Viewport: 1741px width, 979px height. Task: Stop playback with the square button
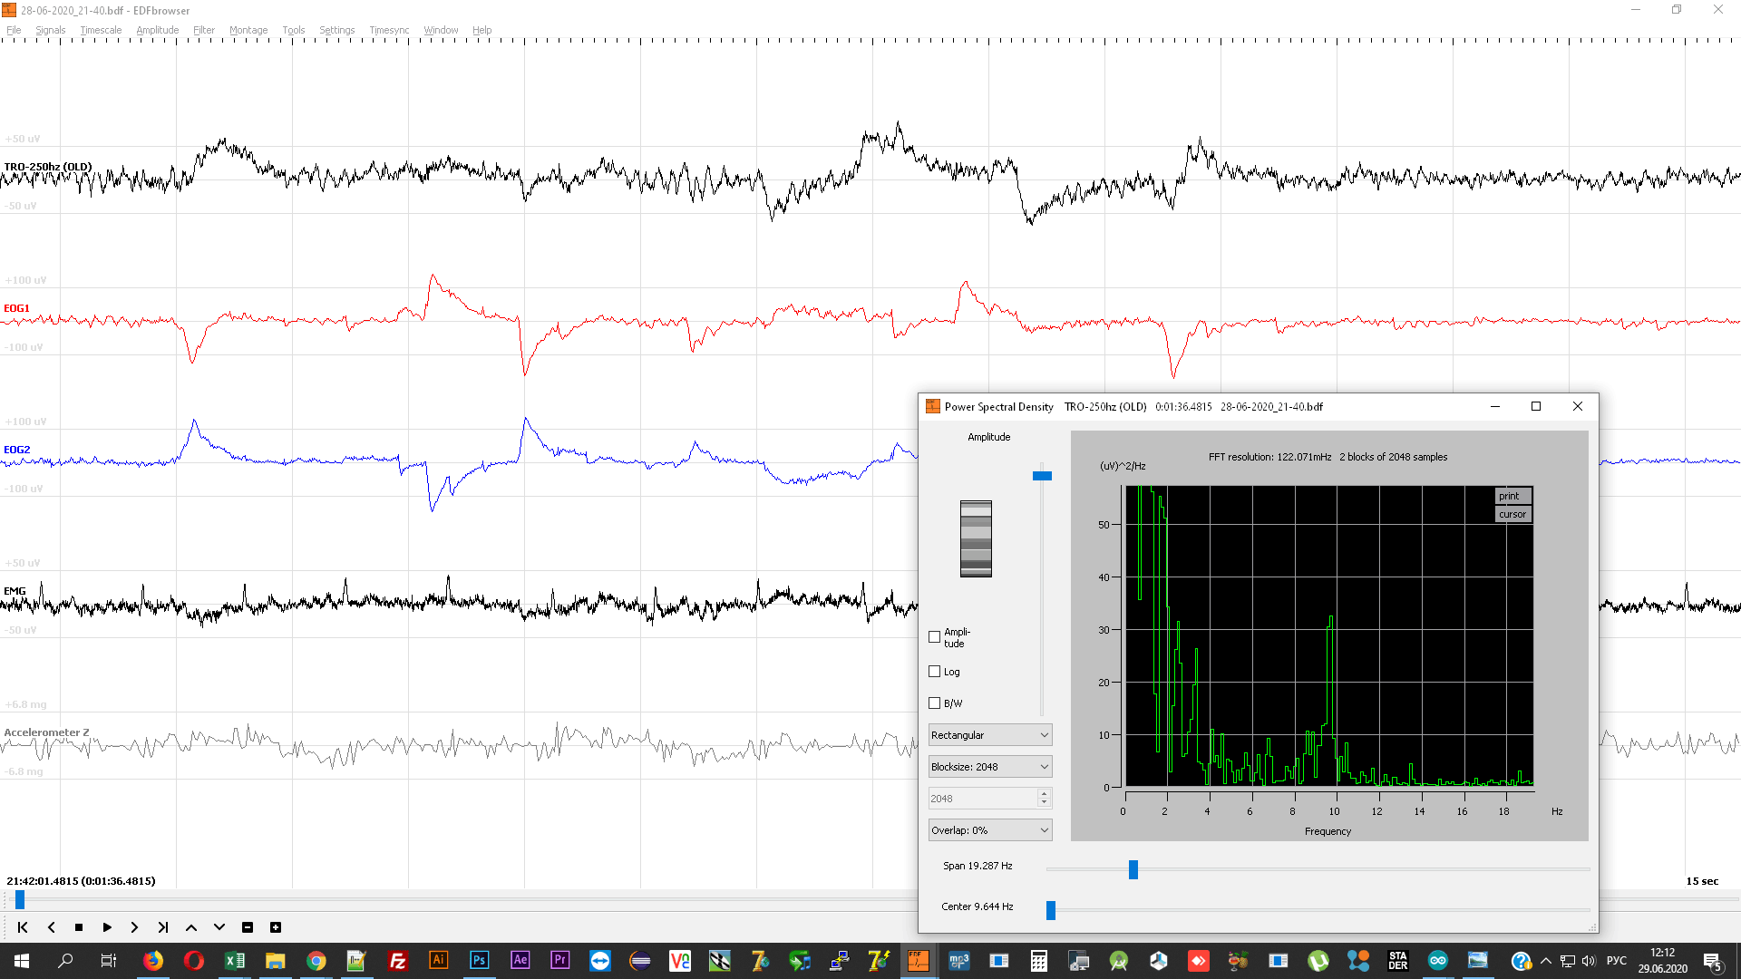click(x=79, y=927)
